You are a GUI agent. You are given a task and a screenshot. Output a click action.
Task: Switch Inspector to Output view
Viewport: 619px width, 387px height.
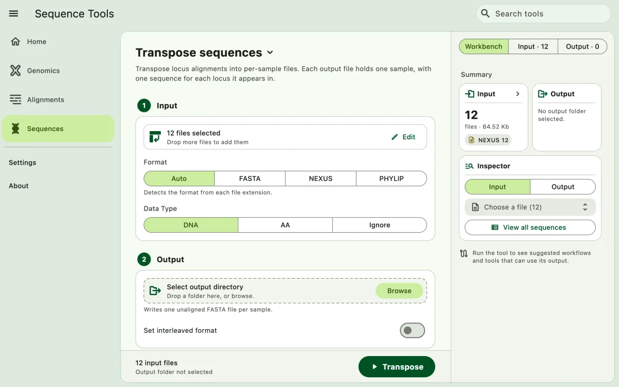point(563,187)
